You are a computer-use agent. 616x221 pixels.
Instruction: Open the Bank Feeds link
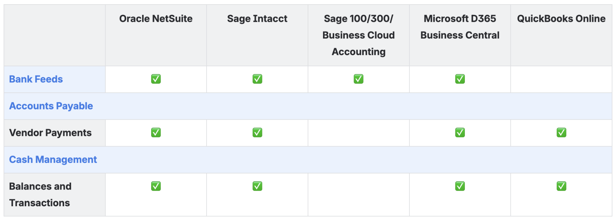click(x=36, y=79)
